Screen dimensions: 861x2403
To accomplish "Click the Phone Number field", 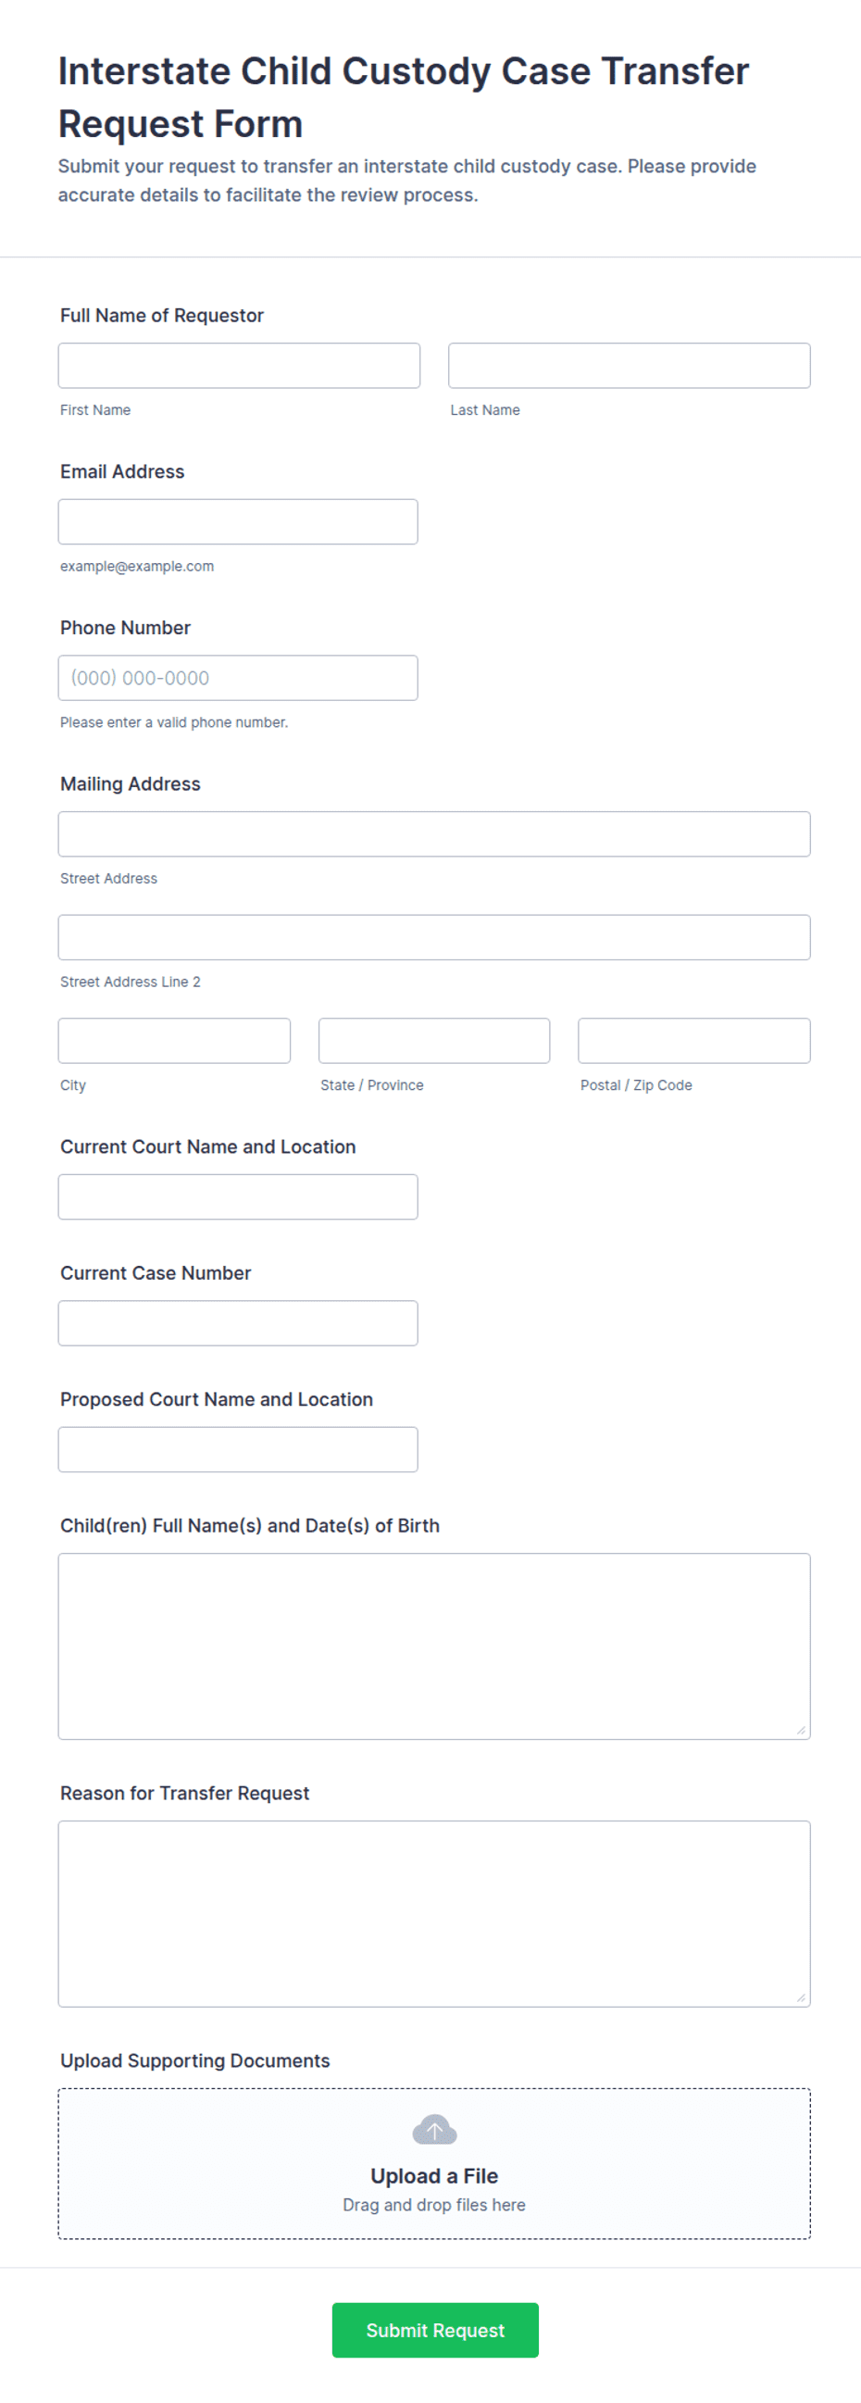I will (x=238, y=678).
